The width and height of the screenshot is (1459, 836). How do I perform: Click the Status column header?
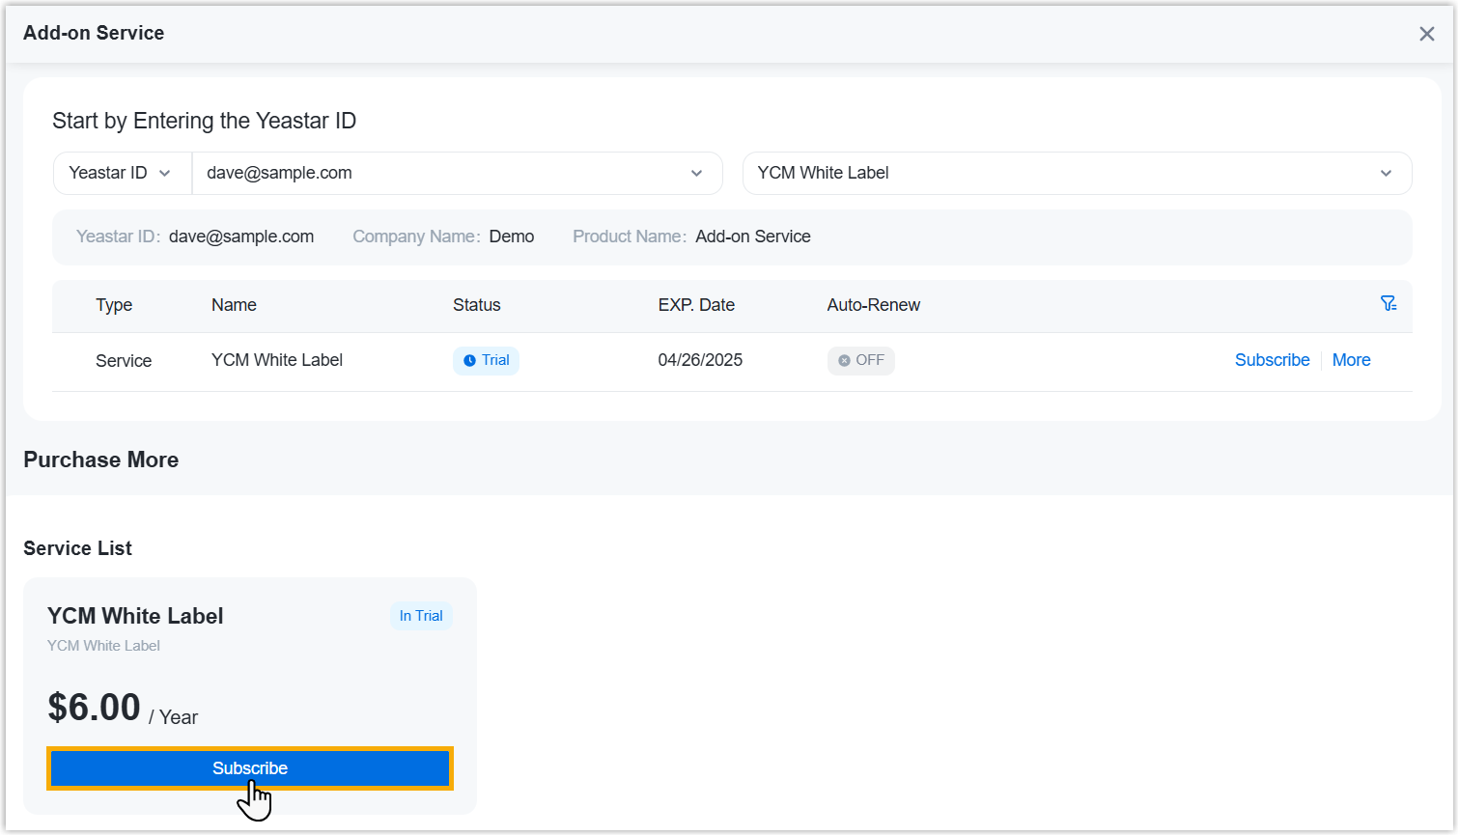[477, 305]
